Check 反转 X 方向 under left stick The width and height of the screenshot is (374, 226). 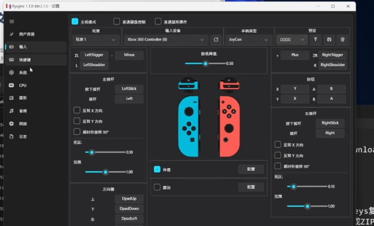77,110
